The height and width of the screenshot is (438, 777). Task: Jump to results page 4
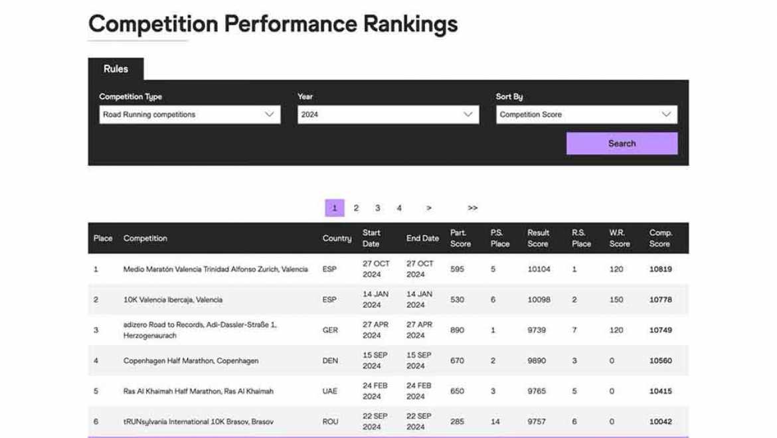pos(399,208)
